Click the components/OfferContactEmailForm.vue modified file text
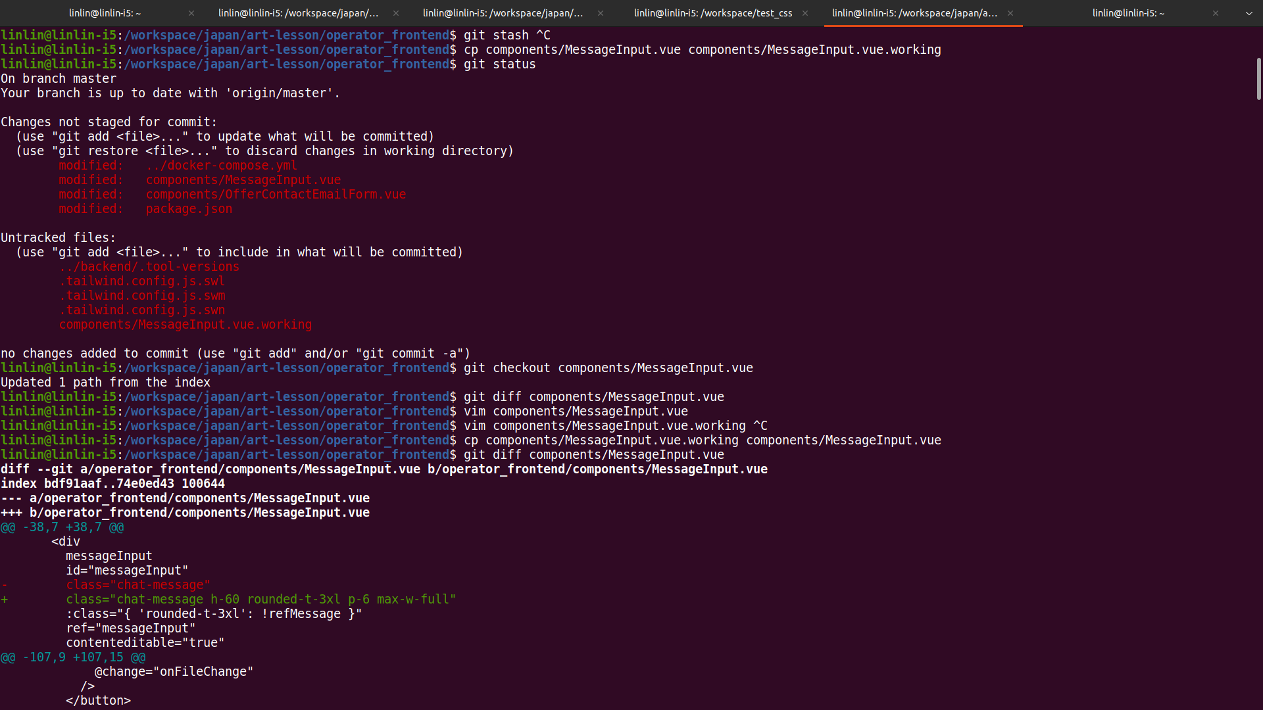 [x=276, y=195]
